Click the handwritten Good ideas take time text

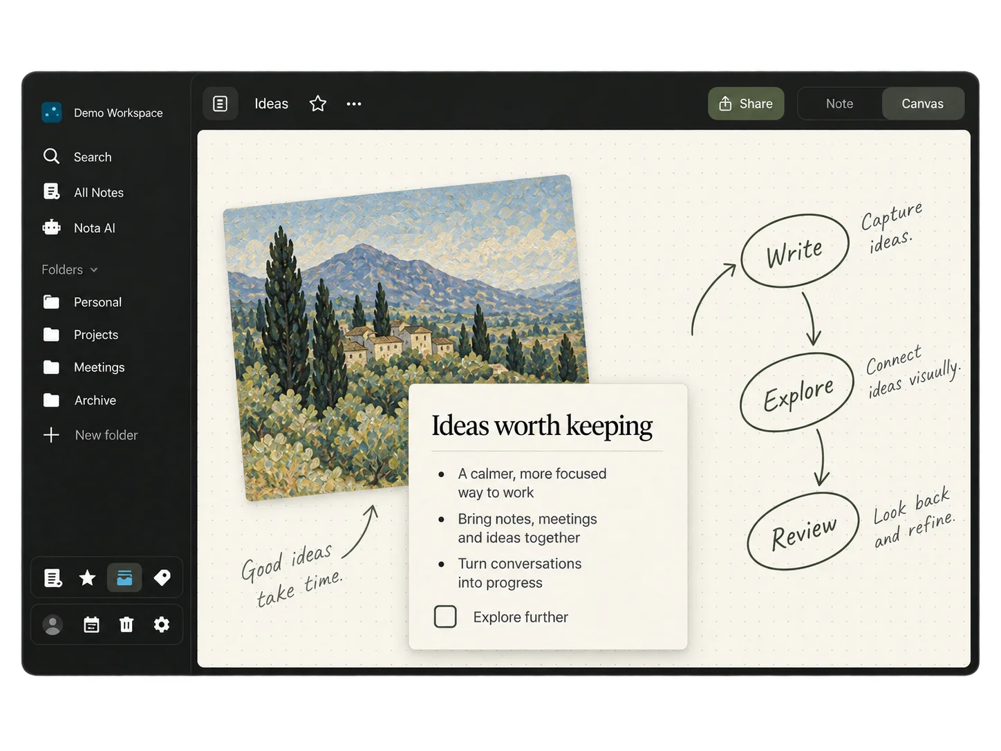292,574
